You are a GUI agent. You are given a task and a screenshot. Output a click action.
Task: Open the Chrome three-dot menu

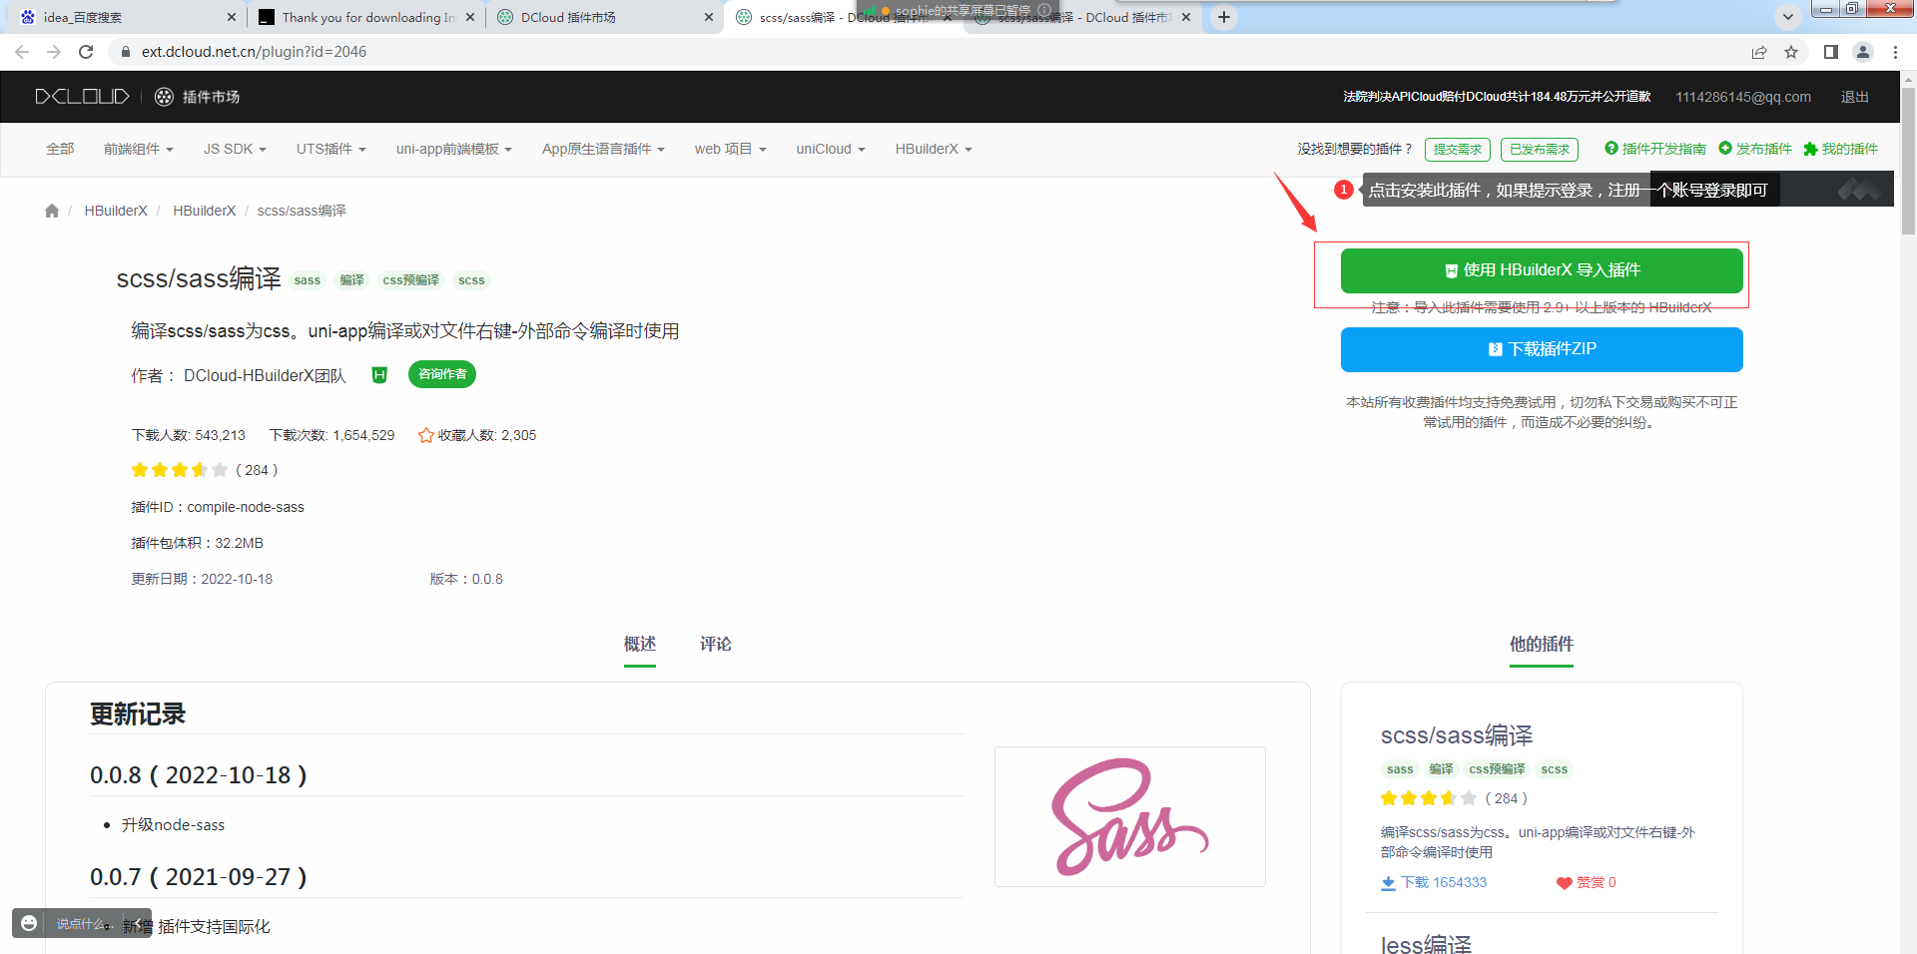tap(1895, 52)
